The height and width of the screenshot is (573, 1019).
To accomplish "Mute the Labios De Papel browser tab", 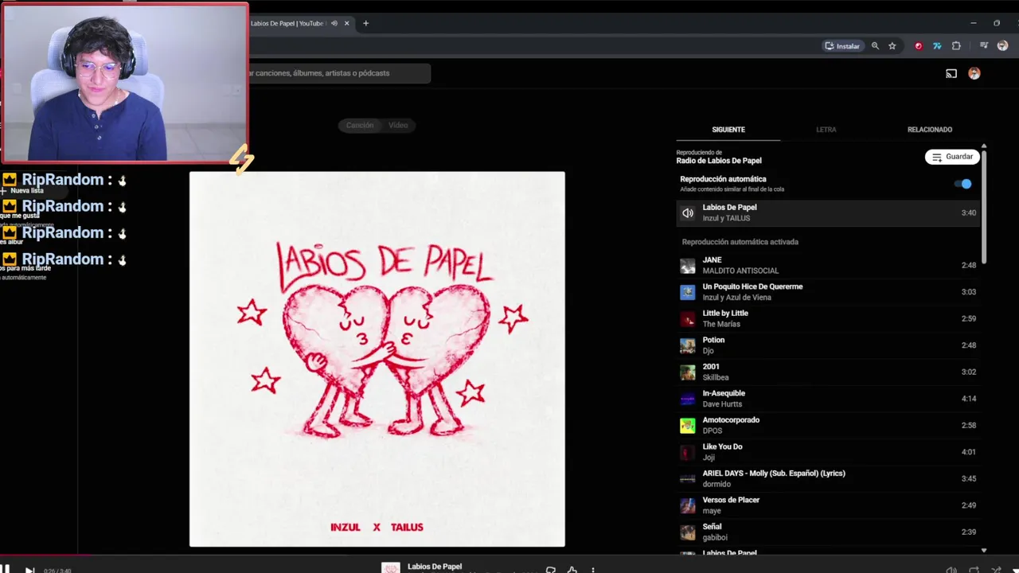I will click(334, 23).
